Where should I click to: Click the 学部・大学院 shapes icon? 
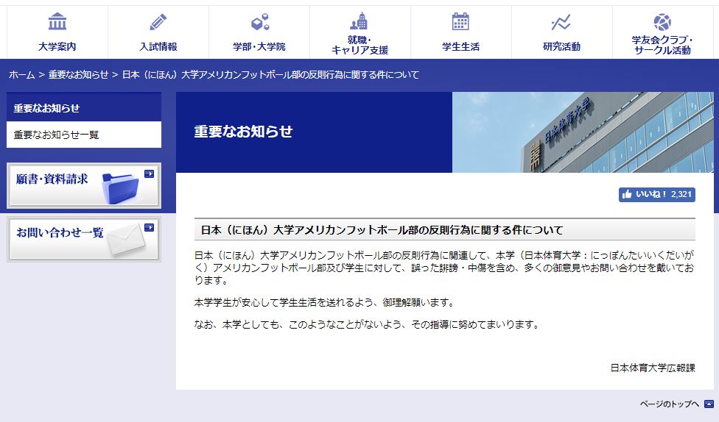click(x=260, y=22)
